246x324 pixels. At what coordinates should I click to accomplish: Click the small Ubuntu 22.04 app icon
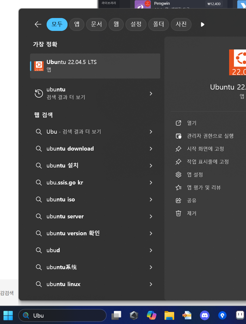39,66
